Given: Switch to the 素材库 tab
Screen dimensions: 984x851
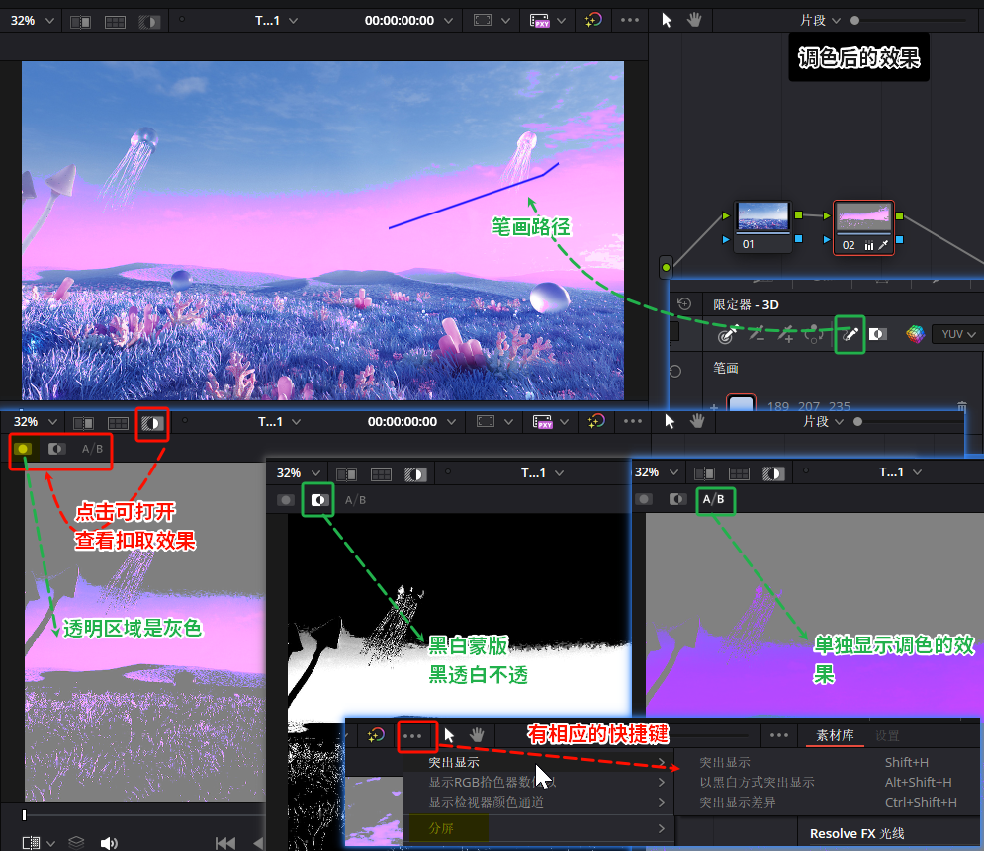Looking at the screenshot, I should tap(835, 735).
